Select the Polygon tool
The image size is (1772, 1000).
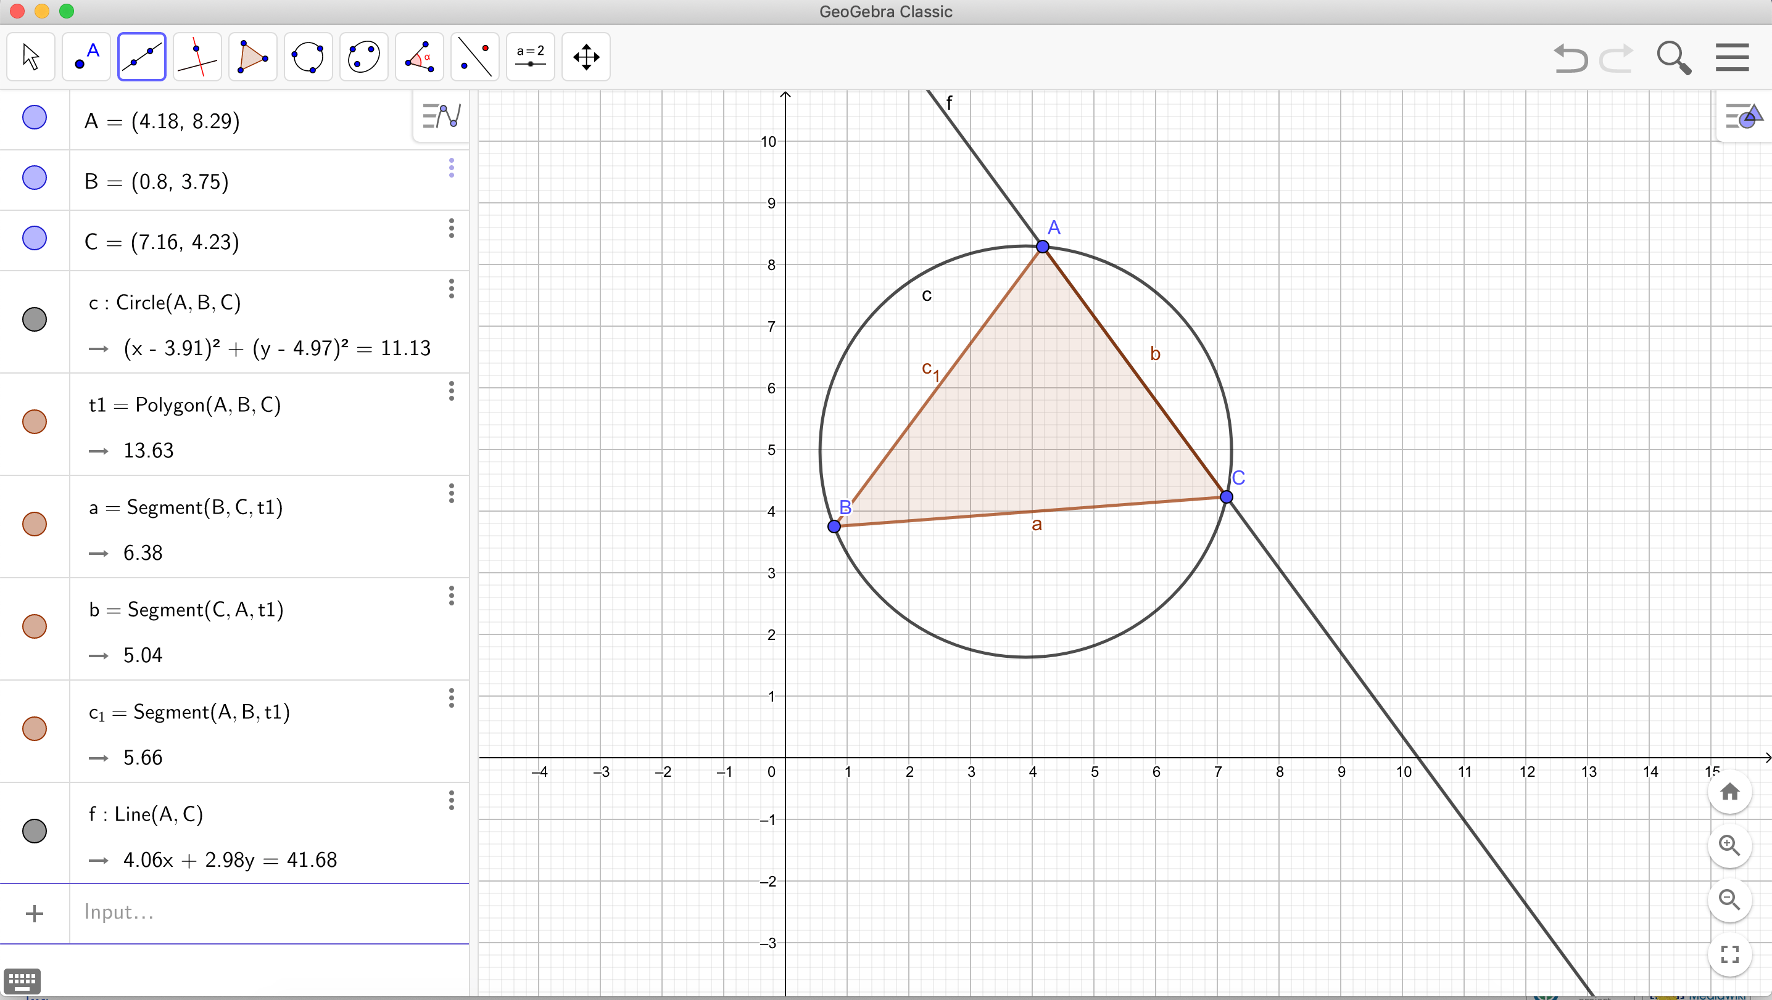(252, 56)
